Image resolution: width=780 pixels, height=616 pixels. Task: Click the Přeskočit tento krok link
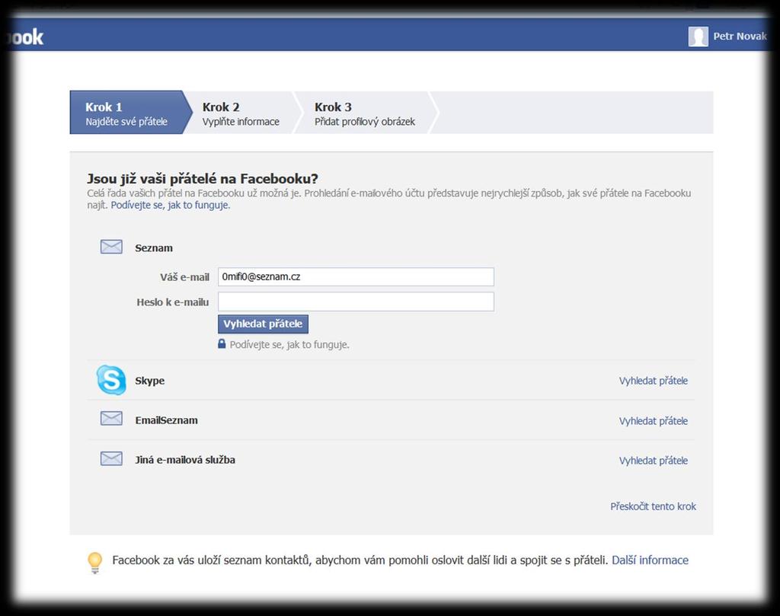tap(653, 506)
